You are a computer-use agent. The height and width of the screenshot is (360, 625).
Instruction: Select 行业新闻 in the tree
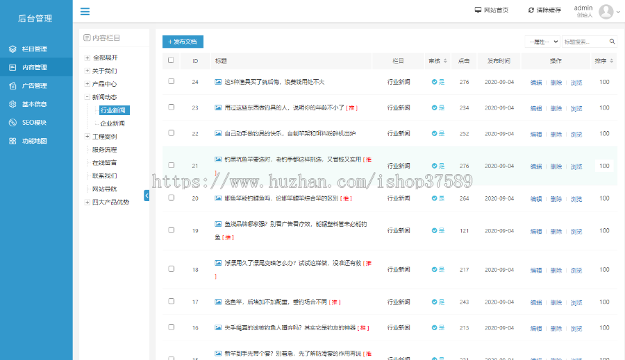[113, 110]
